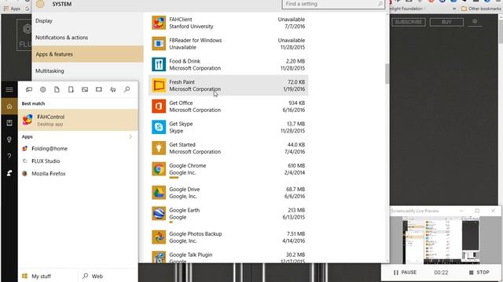Open Notifications & actions section
Image resolution: width=503 pixels, height=282 pixels.
coord(87,38)
